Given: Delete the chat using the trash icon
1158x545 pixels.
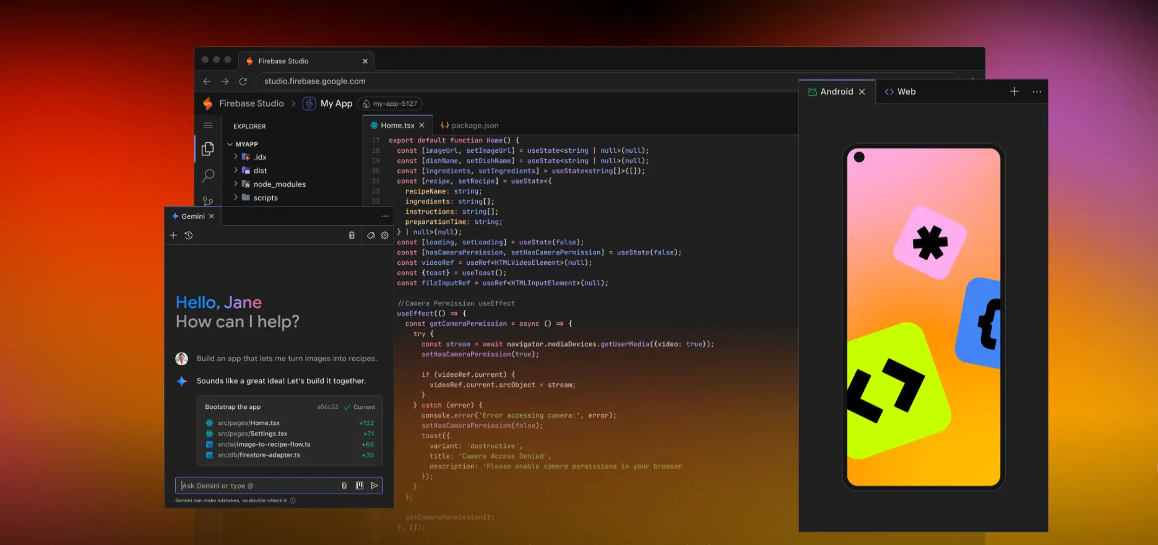Looking at the screenshot, I should point(352,235).
